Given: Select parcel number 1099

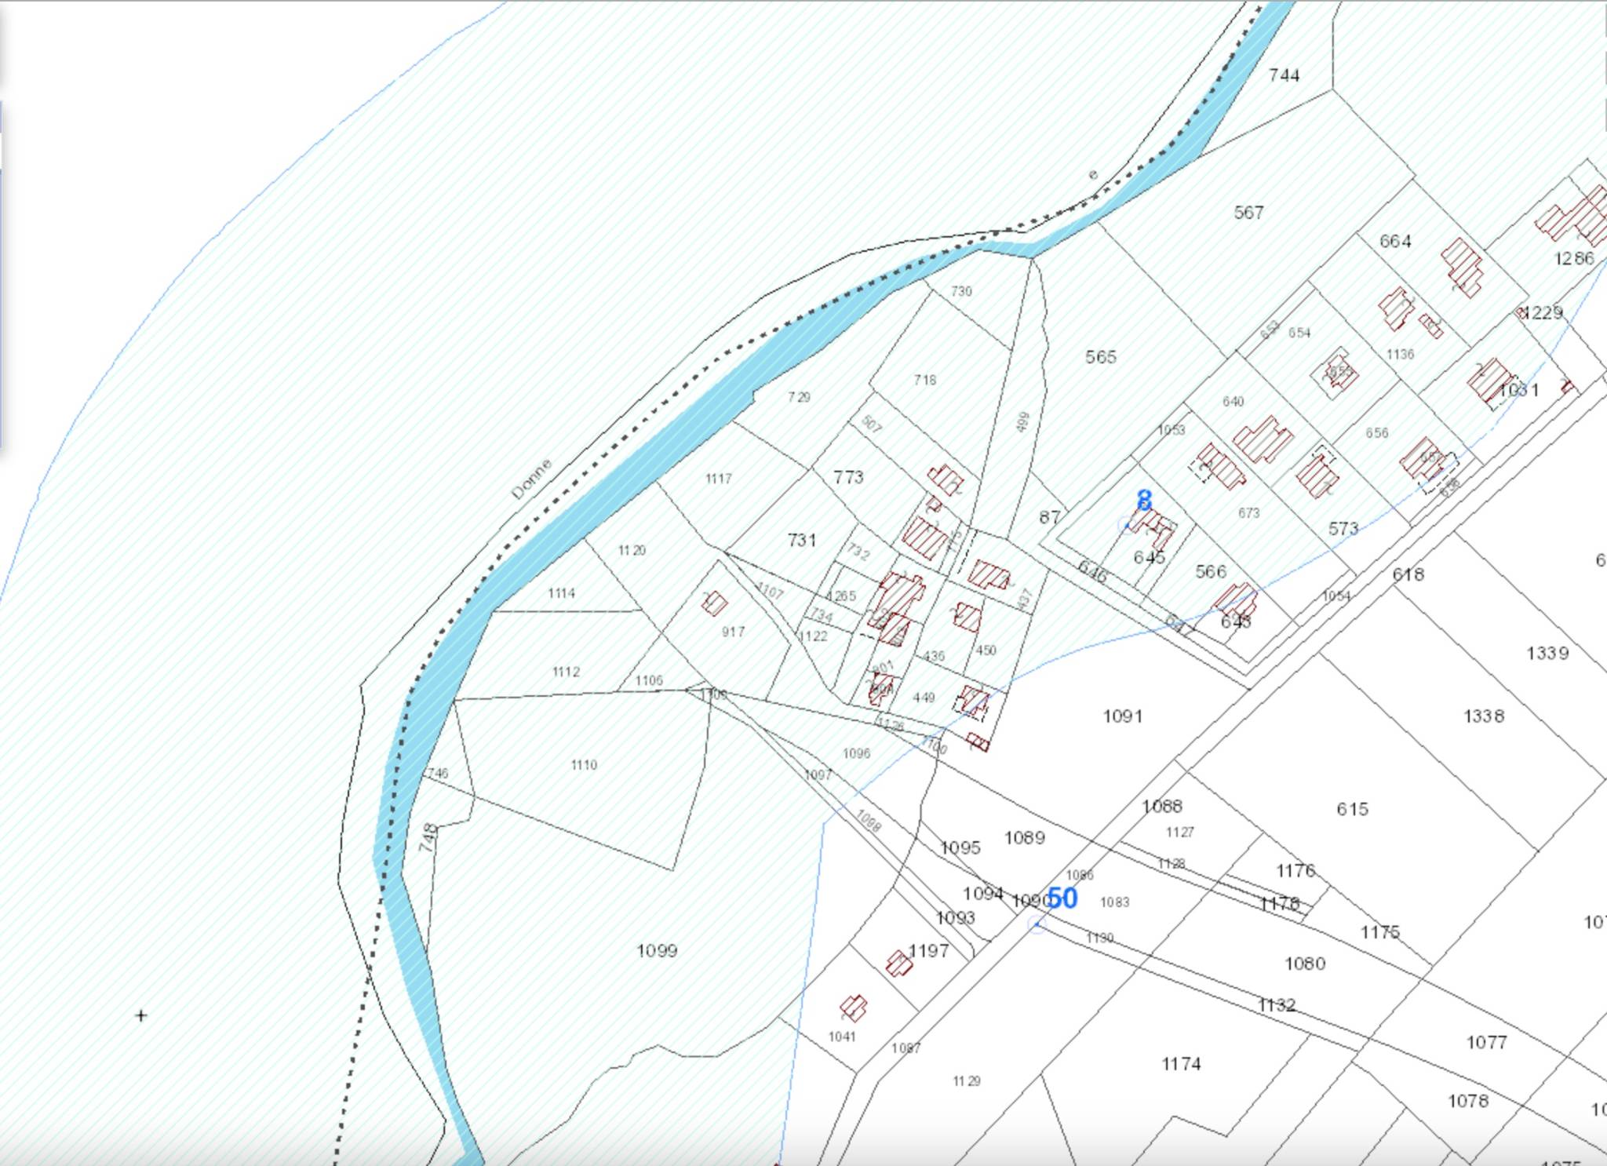Looking at the screenshot, I should 657,951.
